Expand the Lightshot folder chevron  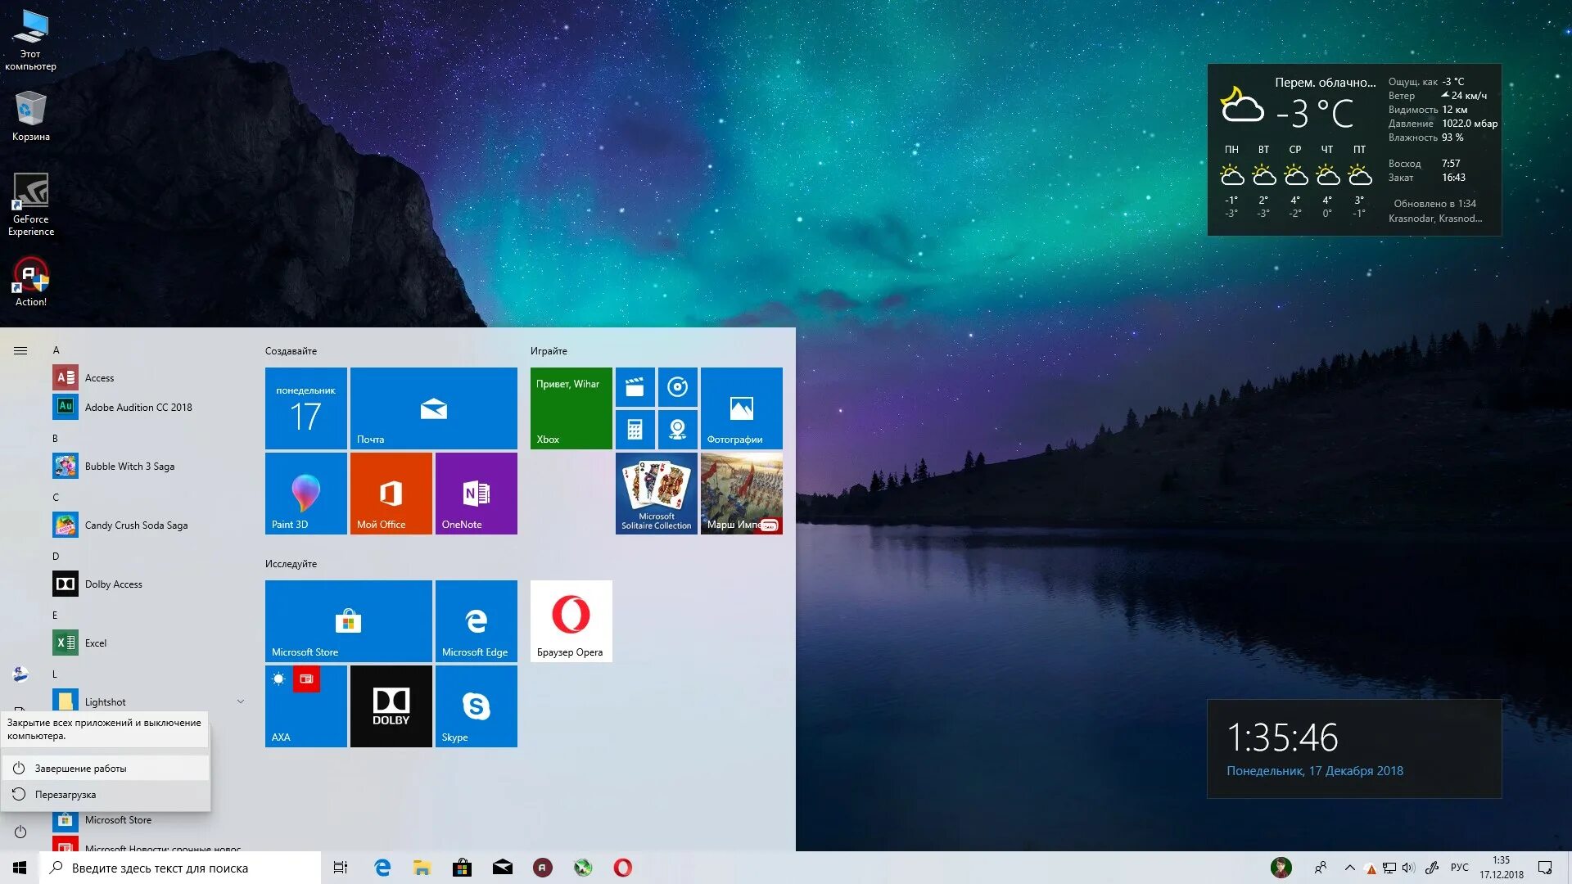tap(241, 701)
